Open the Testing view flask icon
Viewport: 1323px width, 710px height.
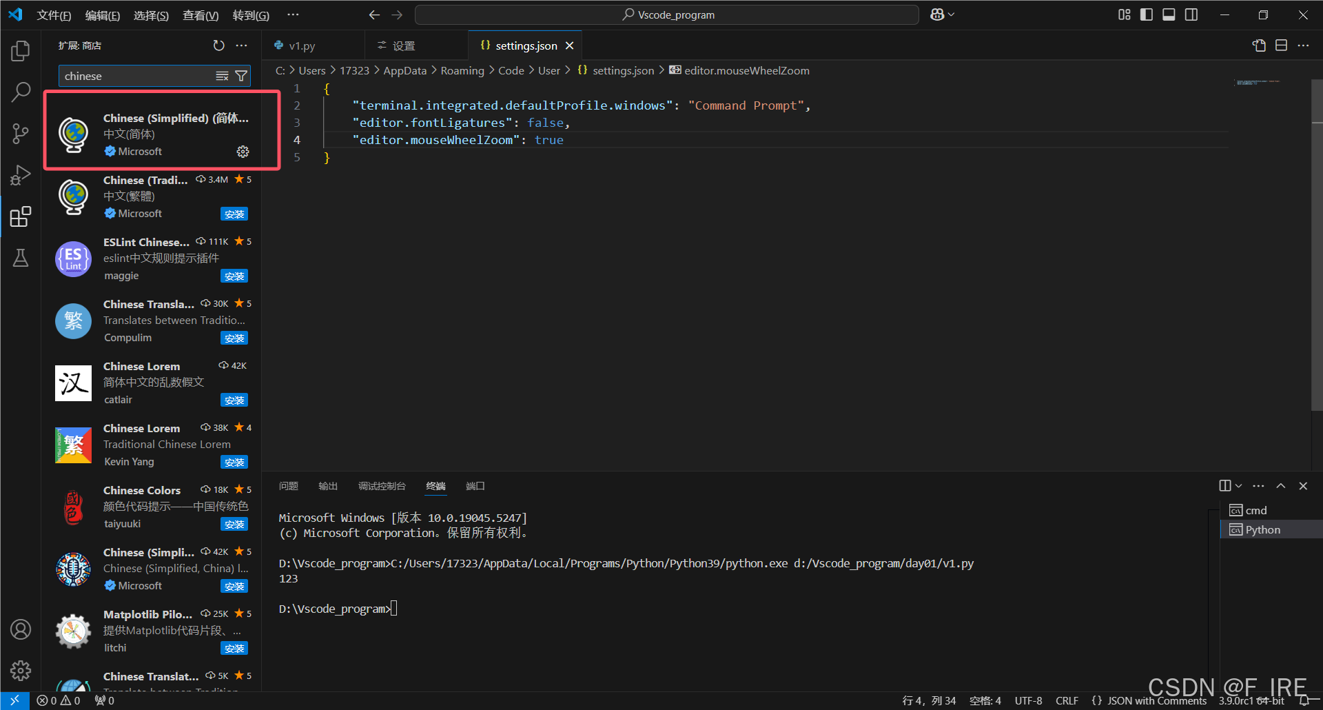click(x=20, y=258)
